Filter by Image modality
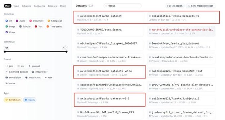This screenshot has height=120, width=225. [10, 26]
